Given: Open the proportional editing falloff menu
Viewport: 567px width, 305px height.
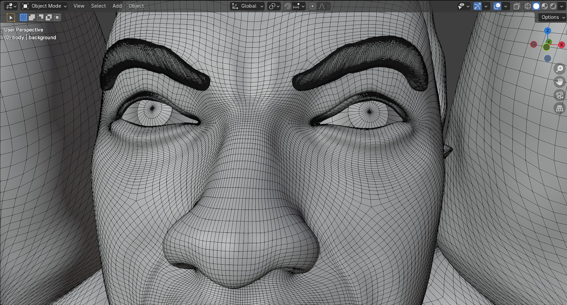Looking at the screenshot, I should pyautogui.click(x=324, y=6).
